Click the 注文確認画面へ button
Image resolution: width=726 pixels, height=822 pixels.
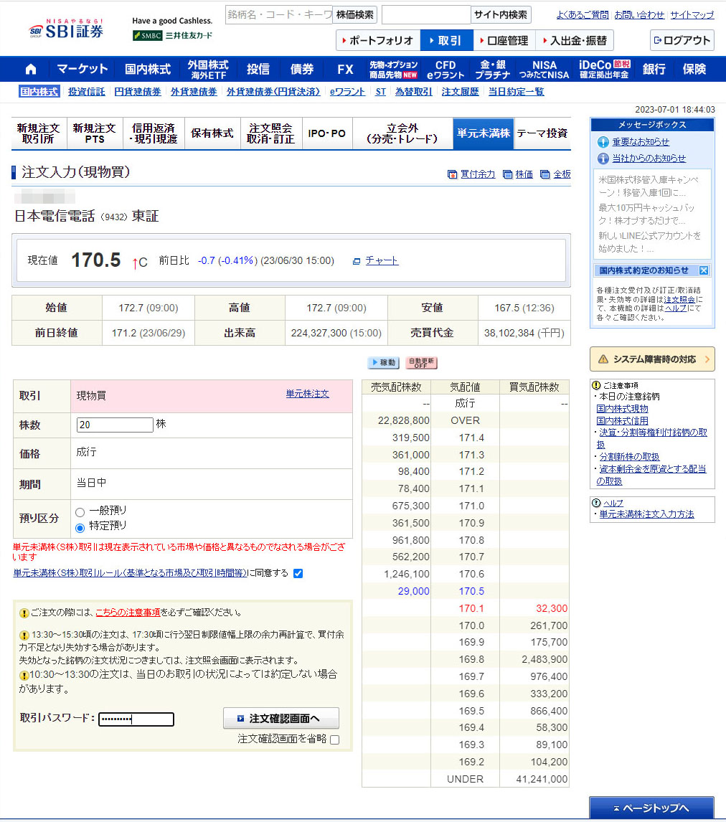point(280,718)
